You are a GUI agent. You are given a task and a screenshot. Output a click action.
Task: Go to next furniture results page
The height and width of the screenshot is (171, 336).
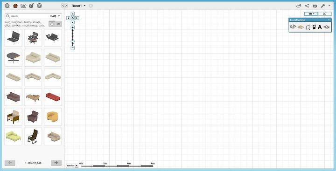56,163
